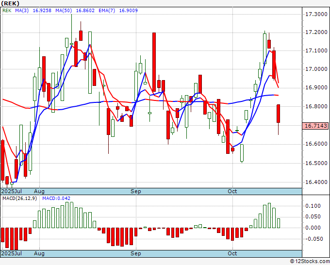Click the last green MACD histogram bar
The width and height of the screenshot is (330, 265).
(x=279, y=223)
